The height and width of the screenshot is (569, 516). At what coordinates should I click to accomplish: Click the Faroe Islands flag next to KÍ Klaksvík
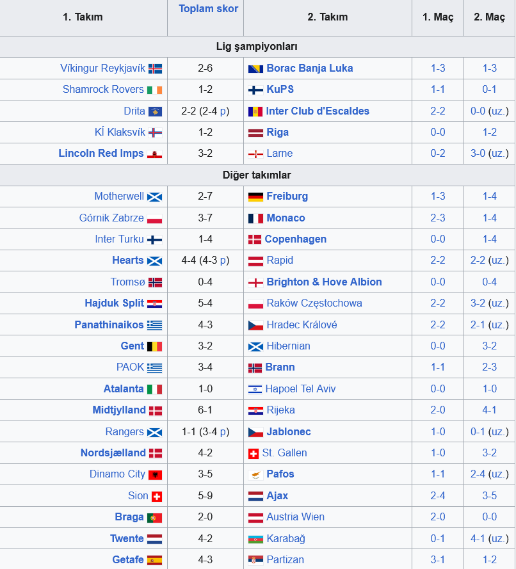coord(155,133)
